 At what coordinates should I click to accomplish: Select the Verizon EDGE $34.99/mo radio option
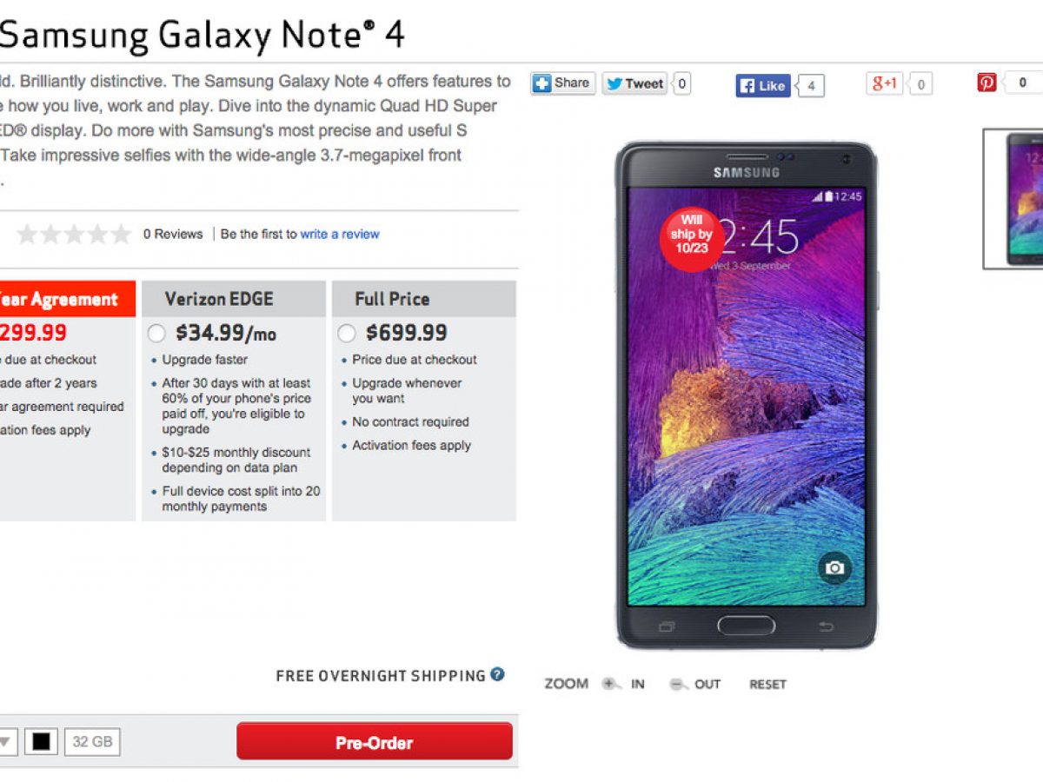156,333
